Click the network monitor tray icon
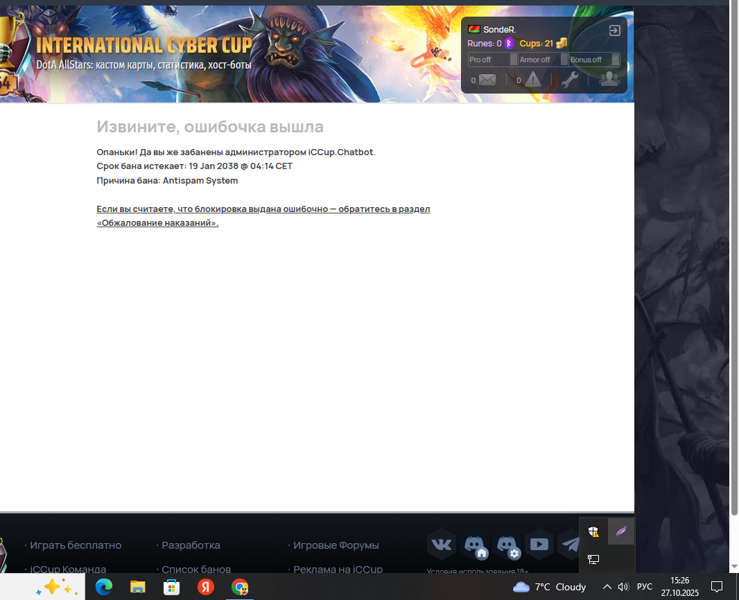 pyautogui.click(x=593, y=559)
